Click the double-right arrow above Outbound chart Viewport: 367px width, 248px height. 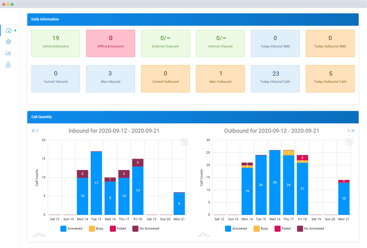tap(353, 131)
